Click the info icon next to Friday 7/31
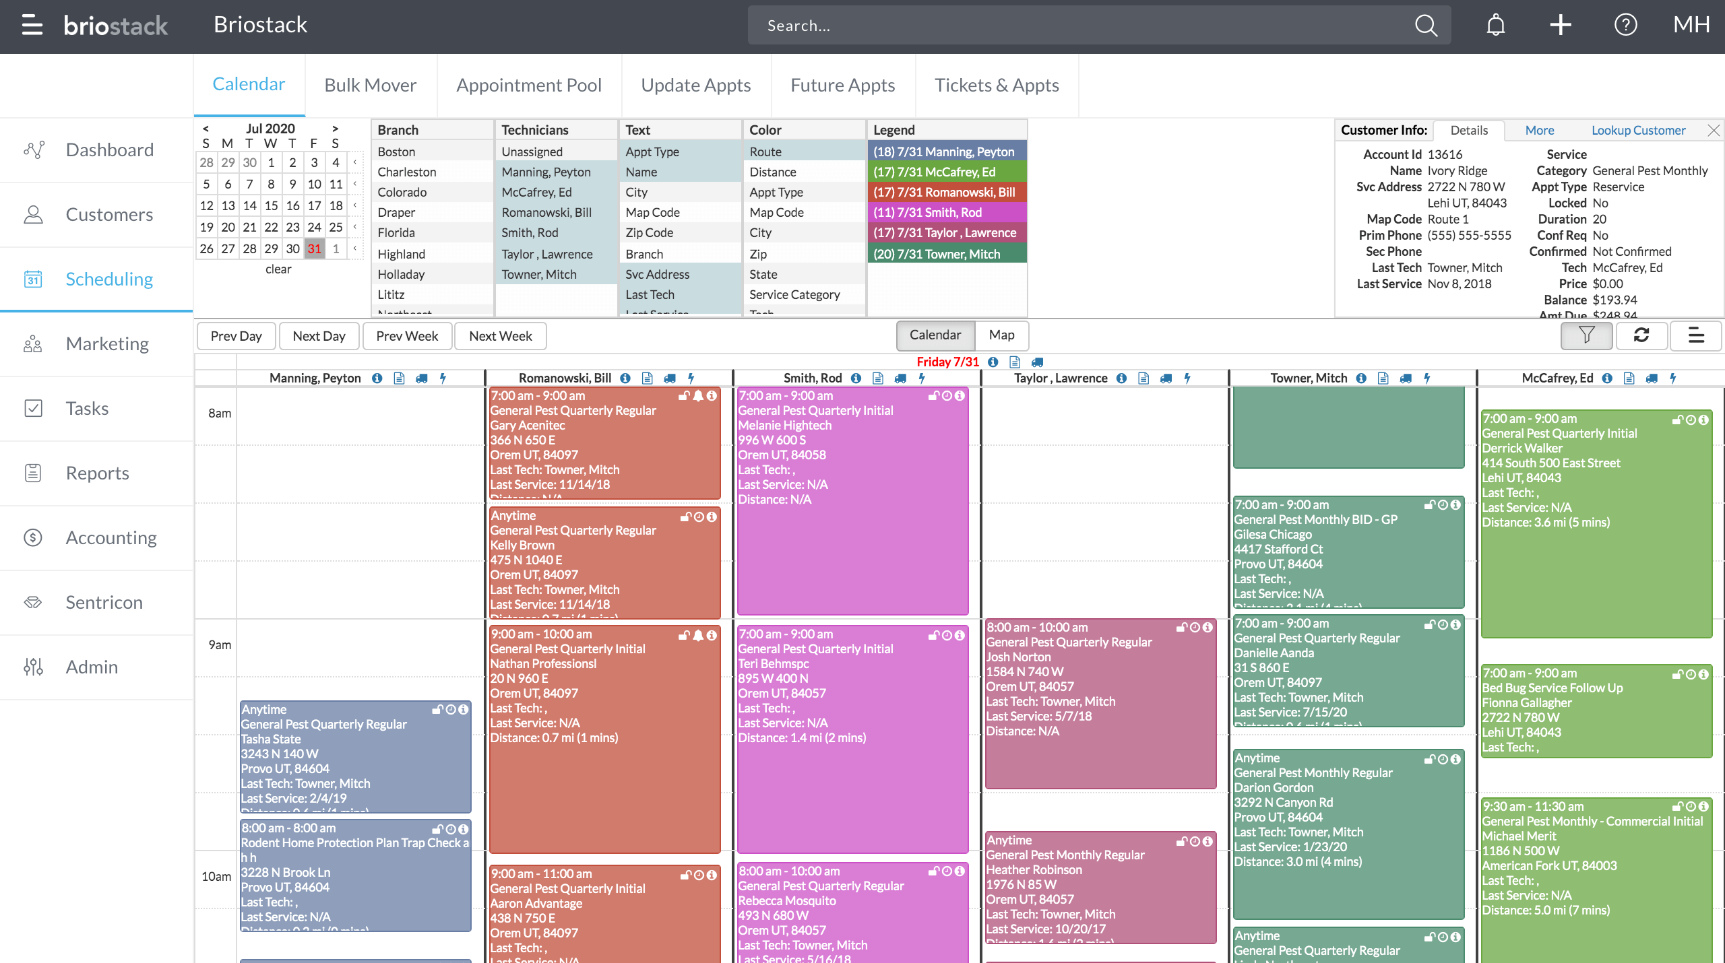 pyautogui.click(x=993, y=362)
